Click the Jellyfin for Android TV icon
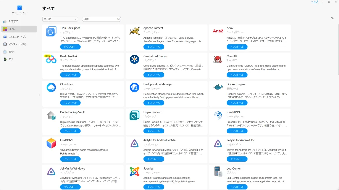The height and width of the screenshot is (190, 339). click(218, 144)
